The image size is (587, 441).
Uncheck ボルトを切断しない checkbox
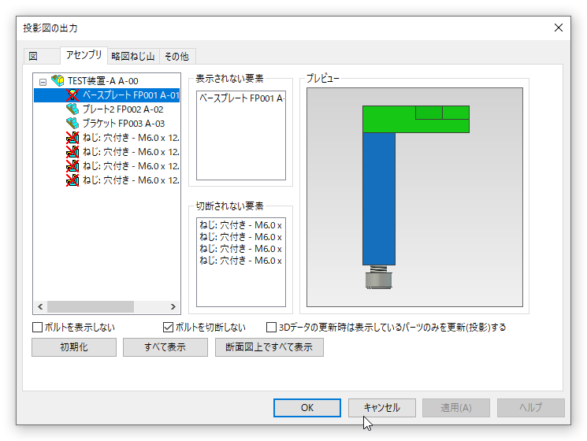click(168, 328)
